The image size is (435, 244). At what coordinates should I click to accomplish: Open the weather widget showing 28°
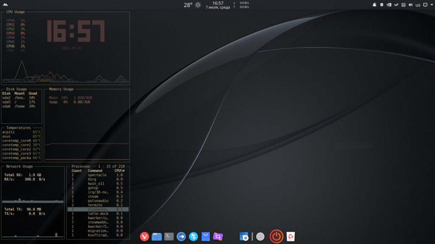(x=192, y=5)
